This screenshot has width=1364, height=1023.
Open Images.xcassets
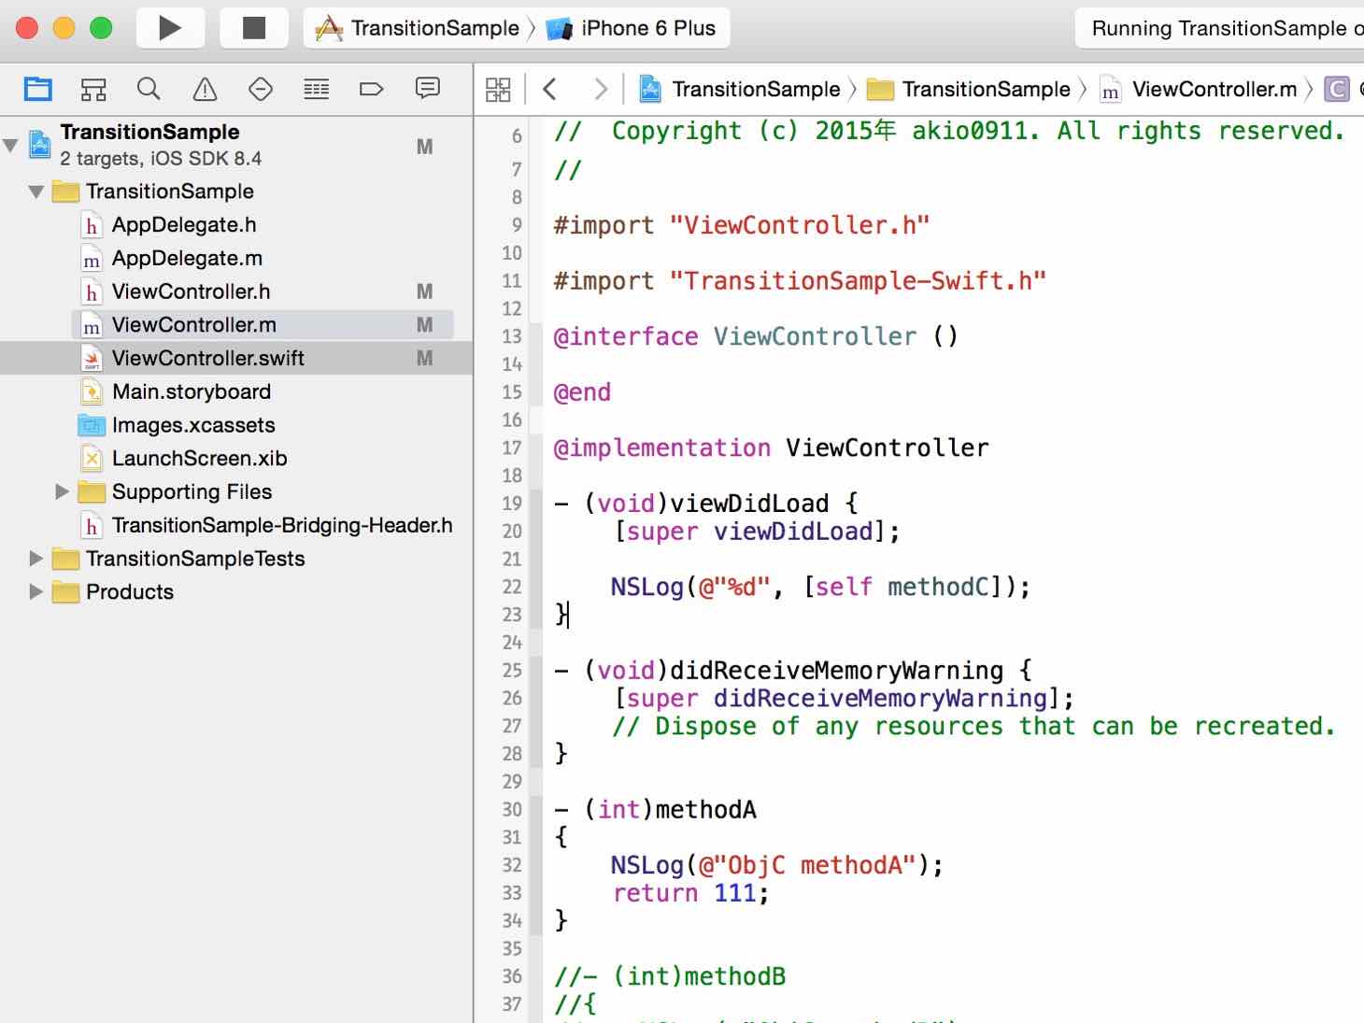193,426
